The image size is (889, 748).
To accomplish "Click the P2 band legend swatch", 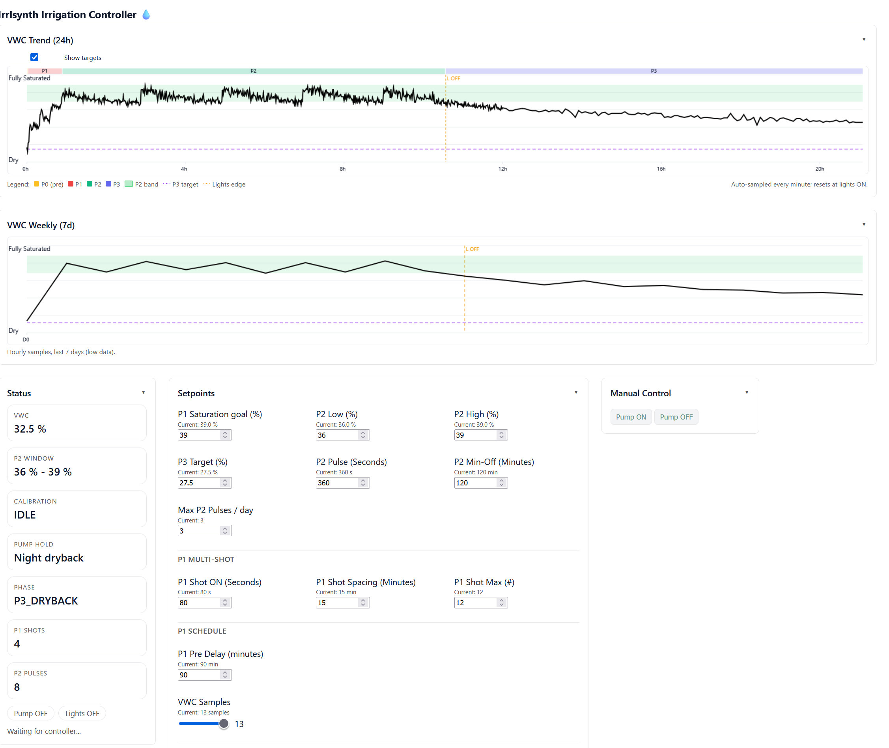I will coord(129,184).
